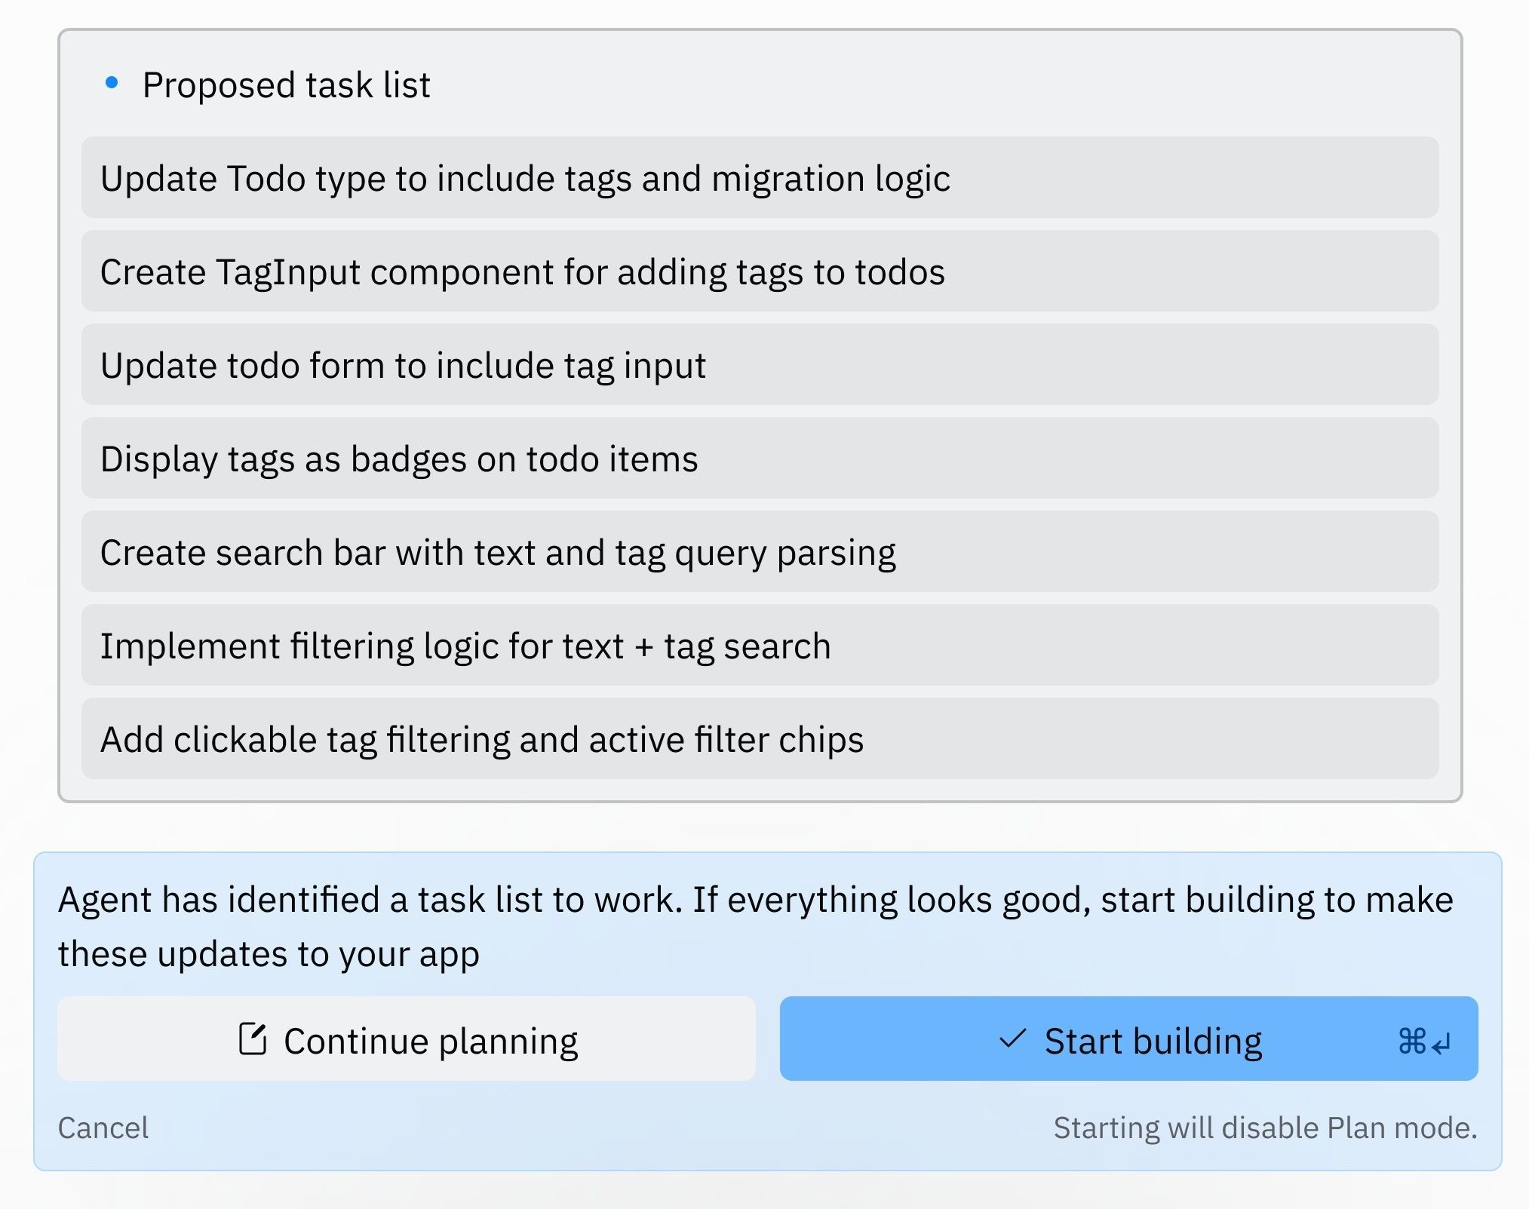Viewport: 1529px width, 1209px height.
Task: Select the Implement filtering logic task
Action: (x=760, y=645)
